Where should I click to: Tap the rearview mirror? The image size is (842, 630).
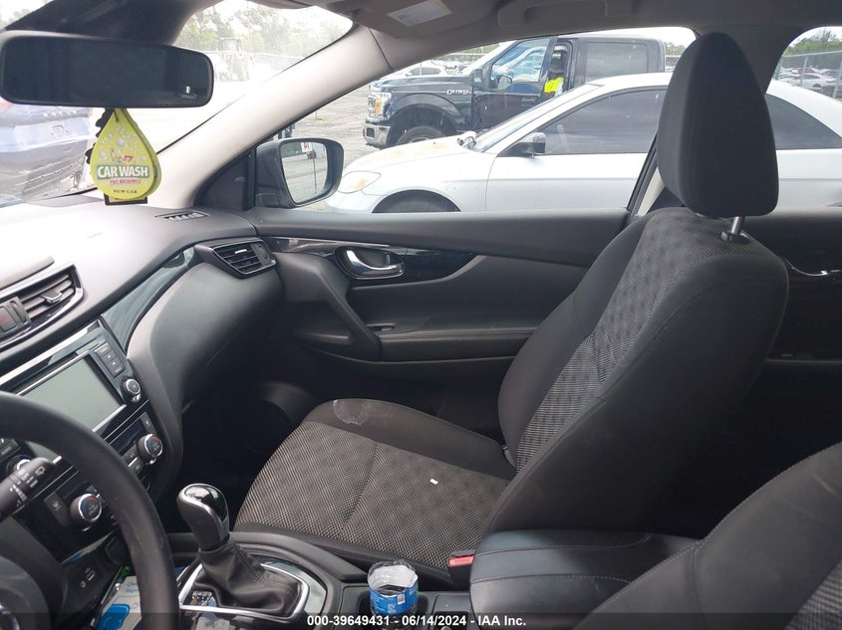[x=105, y=71]
